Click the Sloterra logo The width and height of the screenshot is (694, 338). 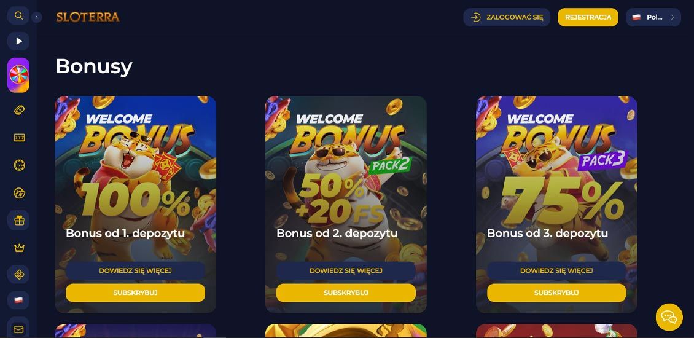point(88,17)
